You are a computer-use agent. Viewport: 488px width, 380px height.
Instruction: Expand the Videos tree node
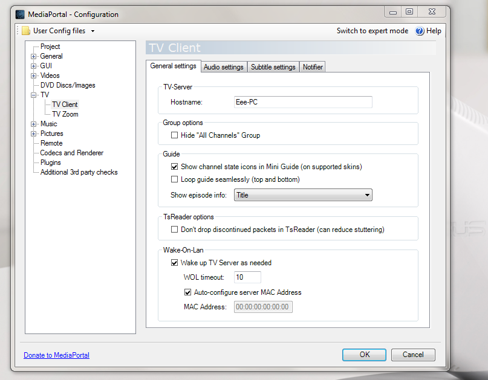[33, 76]
